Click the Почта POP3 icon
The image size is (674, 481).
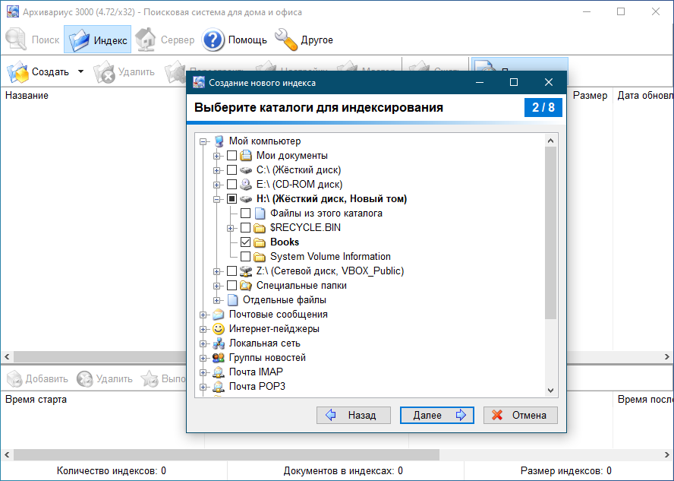[x=219, y=387]
